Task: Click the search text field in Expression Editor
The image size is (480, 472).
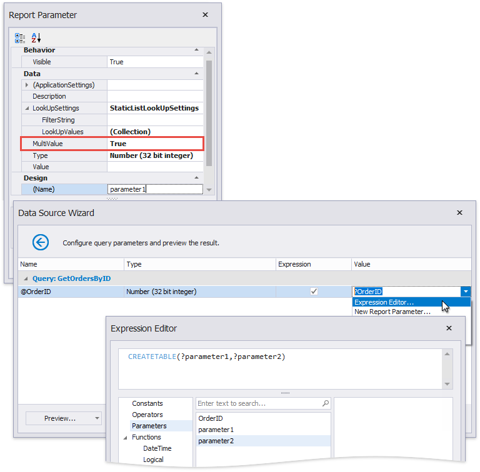Action: 257,404
